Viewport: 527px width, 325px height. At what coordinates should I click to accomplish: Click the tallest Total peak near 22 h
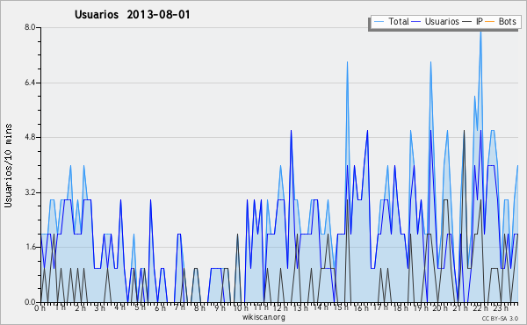click(480, 32)
